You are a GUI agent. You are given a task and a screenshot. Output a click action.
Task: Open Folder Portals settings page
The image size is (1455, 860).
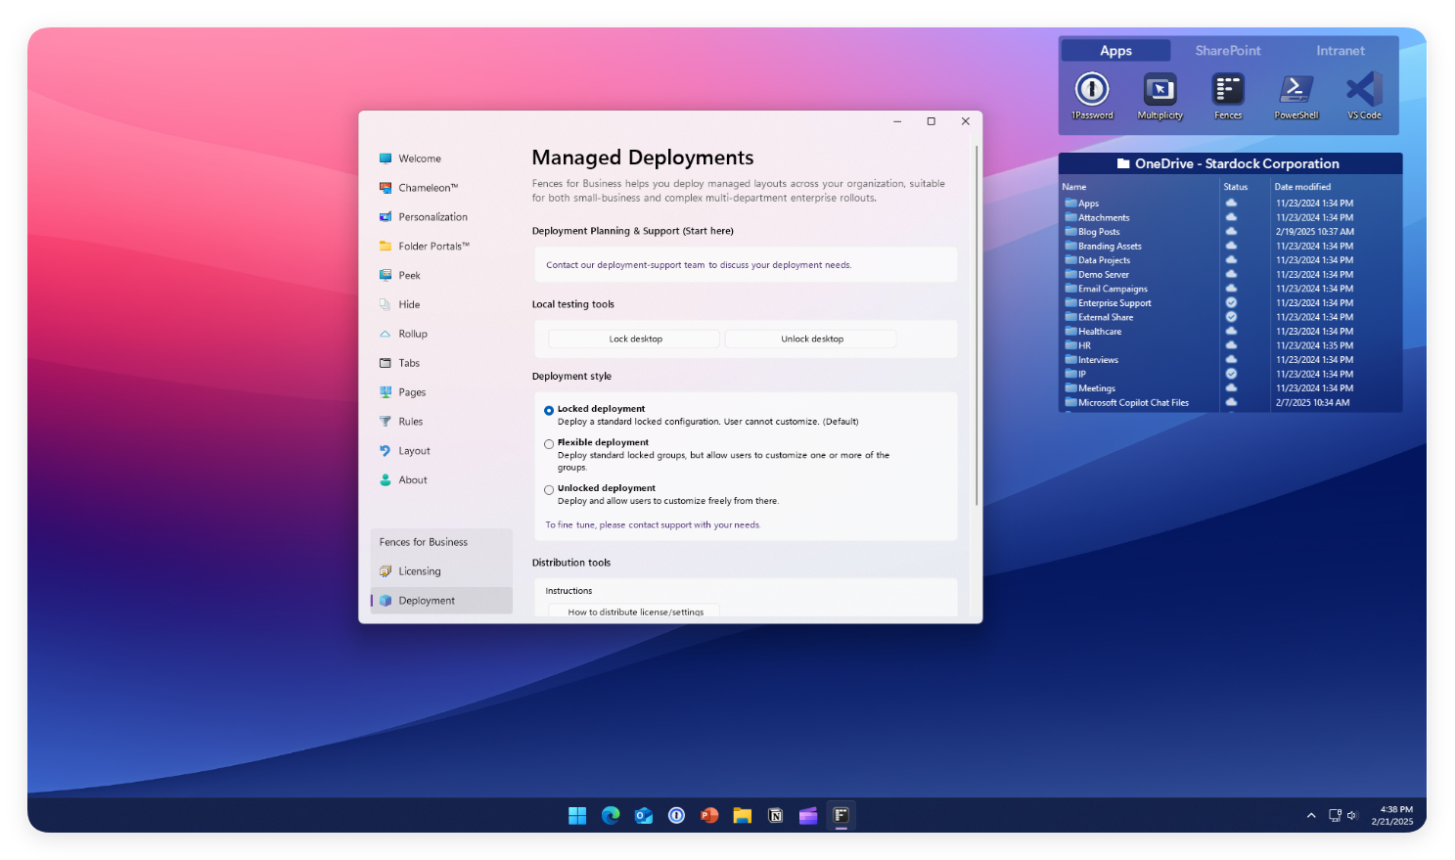[441, 247]
